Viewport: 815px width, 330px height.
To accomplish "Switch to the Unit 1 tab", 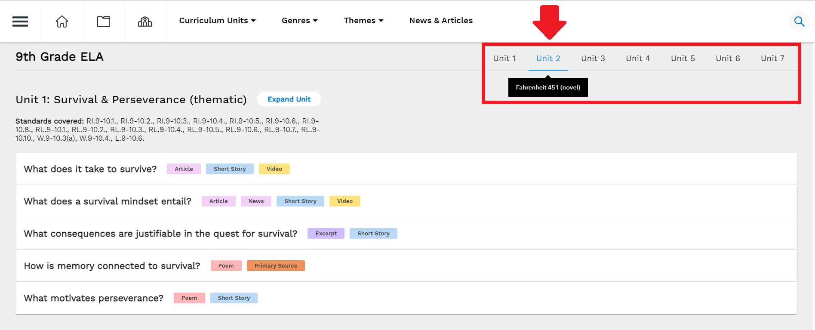I will click(504, 59).
